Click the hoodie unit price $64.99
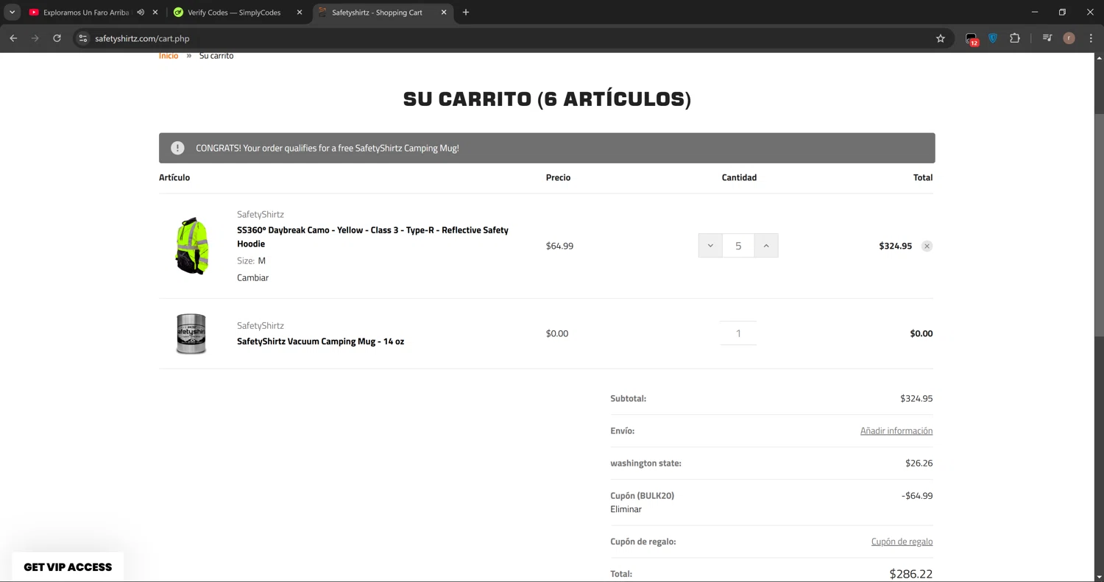The image size is (1104, 582). (x=559, y=246)
